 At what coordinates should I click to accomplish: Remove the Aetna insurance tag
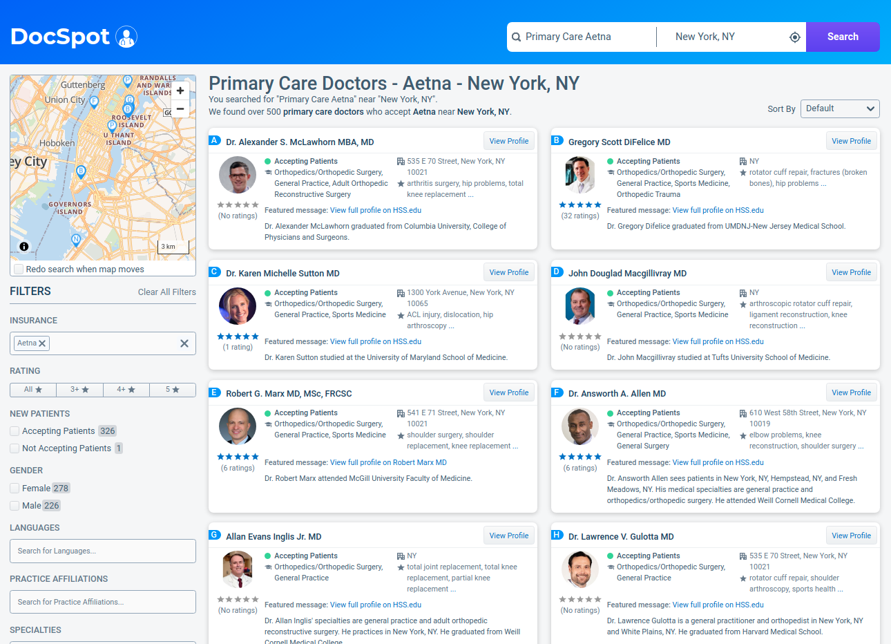coord(42,343)
